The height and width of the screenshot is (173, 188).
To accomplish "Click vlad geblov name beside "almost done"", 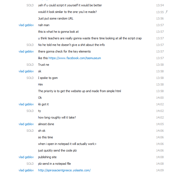I will (26, 124).
